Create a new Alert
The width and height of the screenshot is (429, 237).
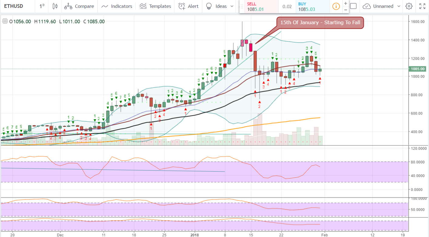188,6
